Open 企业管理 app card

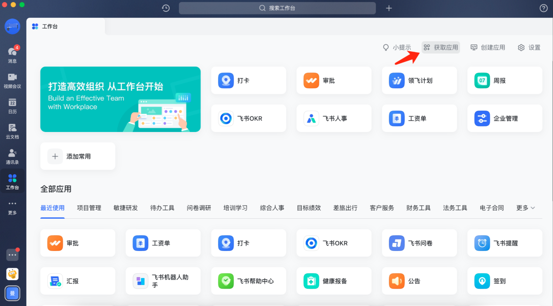coord(505,118)
